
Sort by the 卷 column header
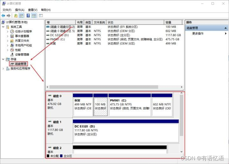[60, 22]
